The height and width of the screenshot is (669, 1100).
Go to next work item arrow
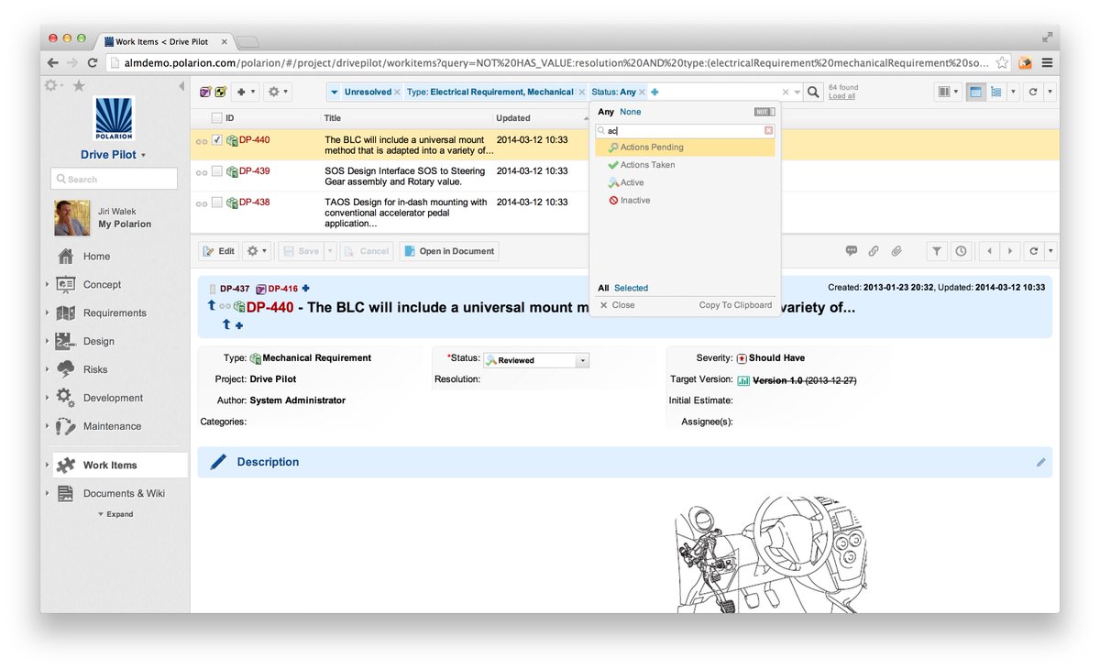1010,251
